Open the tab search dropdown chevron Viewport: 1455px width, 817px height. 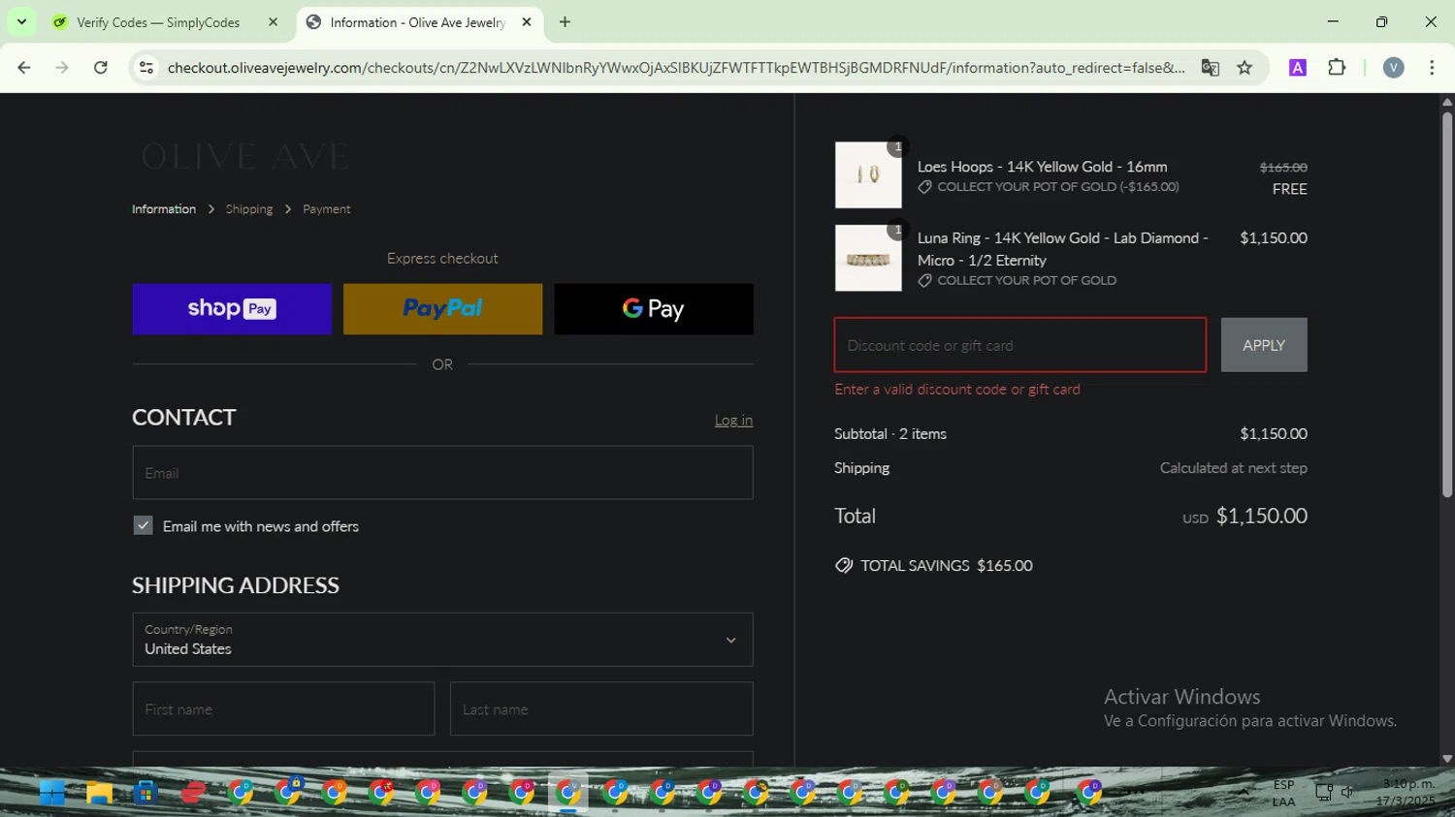click(x=21, y=21)
